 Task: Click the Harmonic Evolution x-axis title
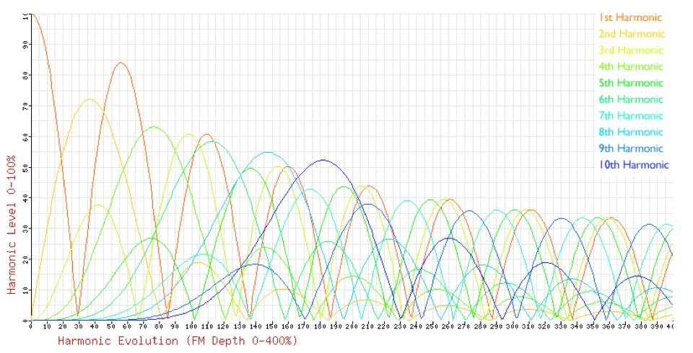pyautogui.click(x=178, y=341)
